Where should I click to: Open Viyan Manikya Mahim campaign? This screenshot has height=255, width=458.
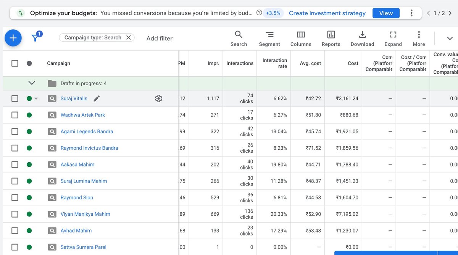pyautogui.click(x=85, y=214)
